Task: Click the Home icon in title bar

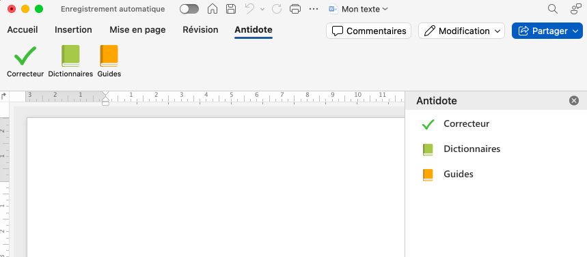Action: pos(213,9)
